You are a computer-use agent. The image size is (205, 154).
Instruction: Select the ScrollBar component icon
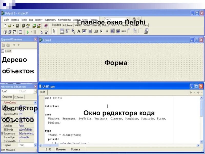124,31
